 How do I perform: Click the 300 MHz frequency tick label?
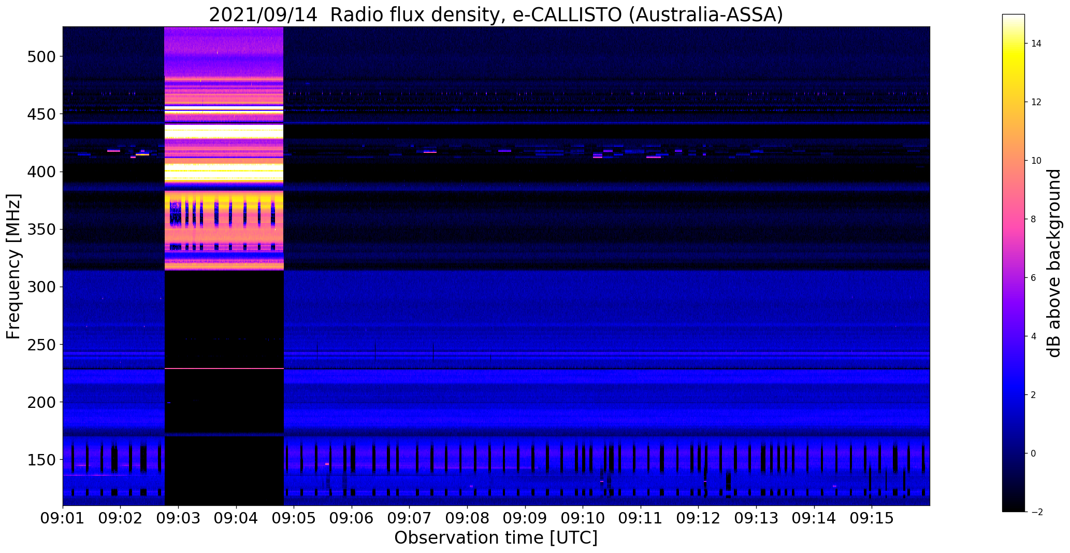click(x=40, y=287)
